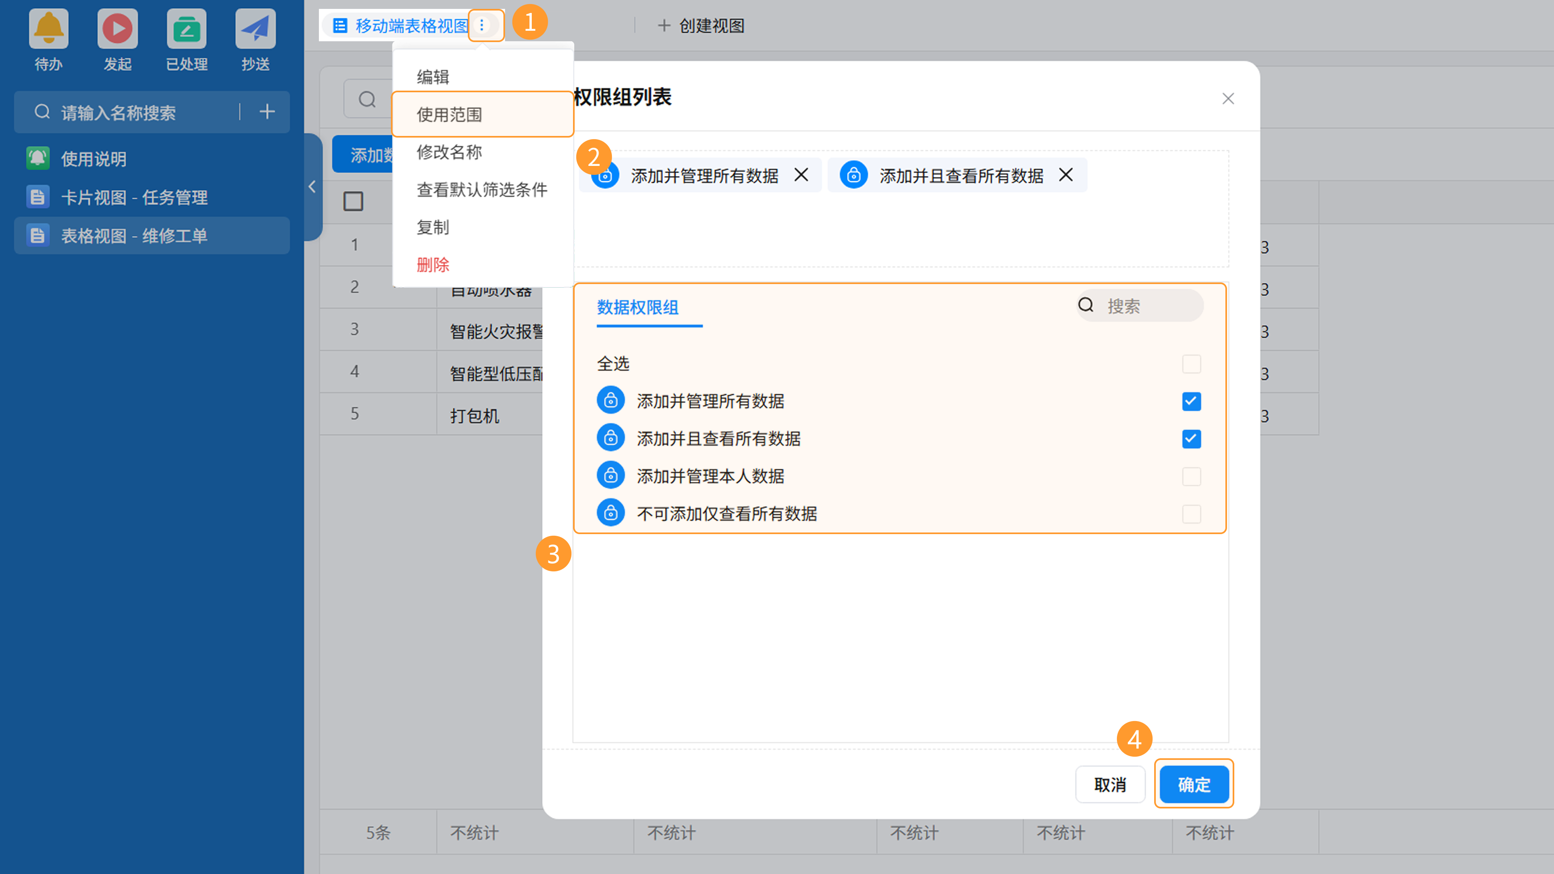This screenshot has width=1554, height=874.
Task: Collapse the left sidebar with chevron handle
Action: point(312,187)
